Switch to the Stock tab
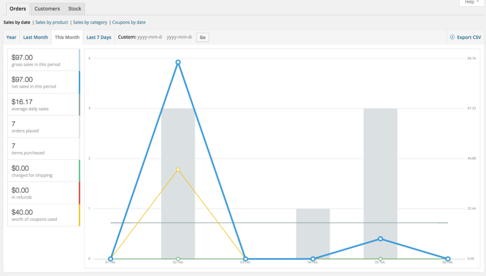 click(75, 9)
